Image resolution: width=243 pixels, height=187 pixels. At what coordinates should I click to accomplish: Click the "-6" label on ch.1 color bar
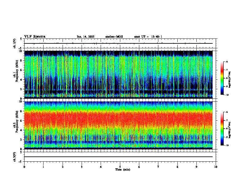tap(226, 61)
